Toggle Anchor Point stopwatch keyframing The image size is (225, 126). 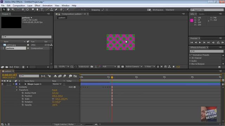point(22,93)
